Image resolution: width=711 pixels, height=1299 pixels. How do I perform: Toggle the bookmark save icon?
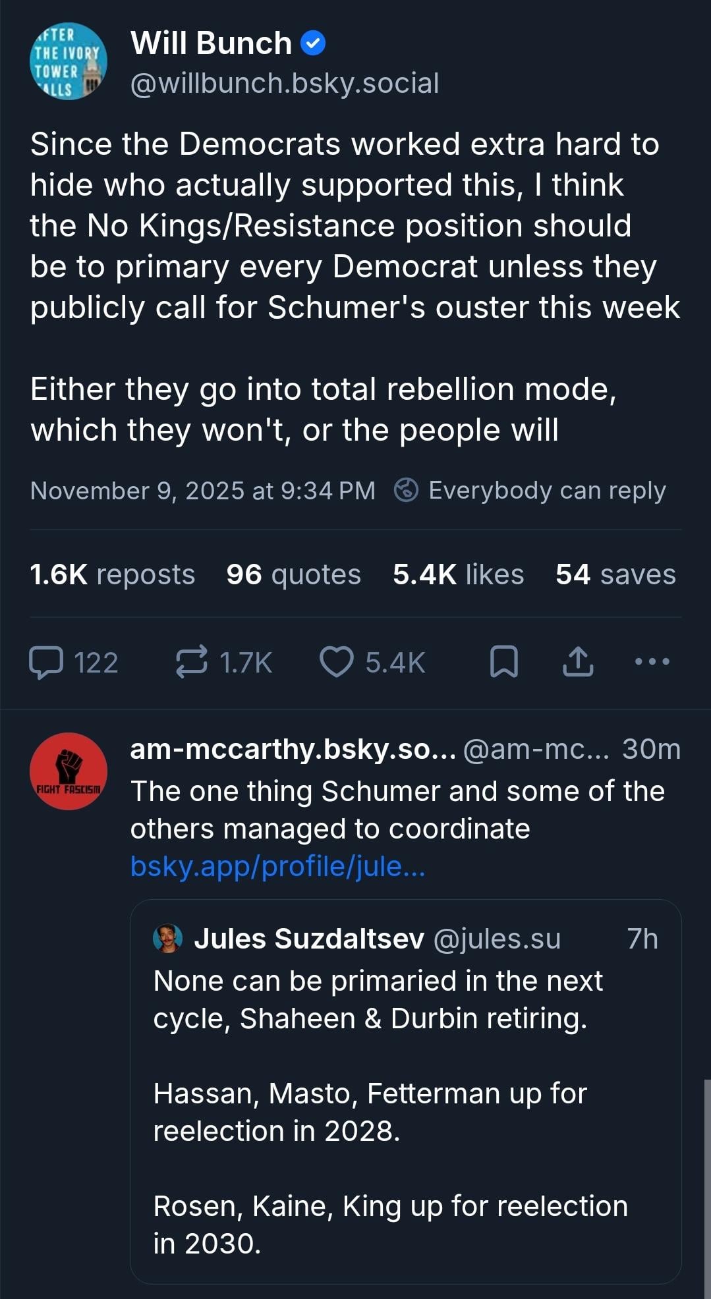point(504,662)
